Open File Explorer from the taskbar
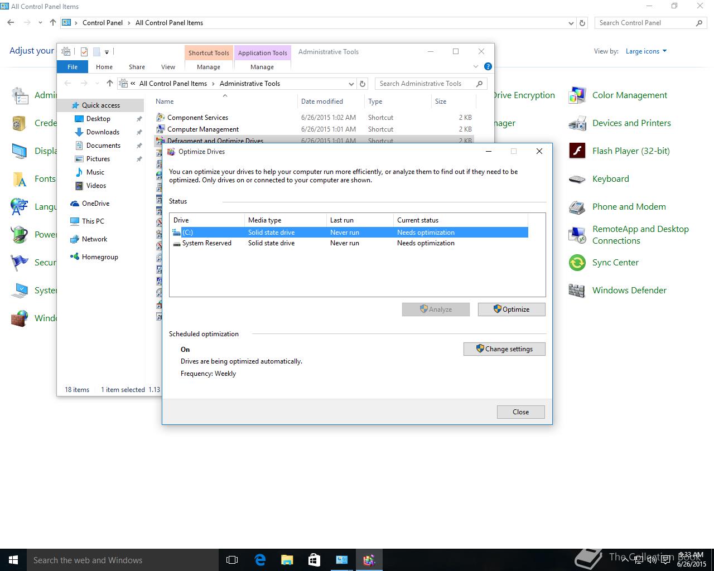This screenshot has height=571, width=714. tap(287, 560)
